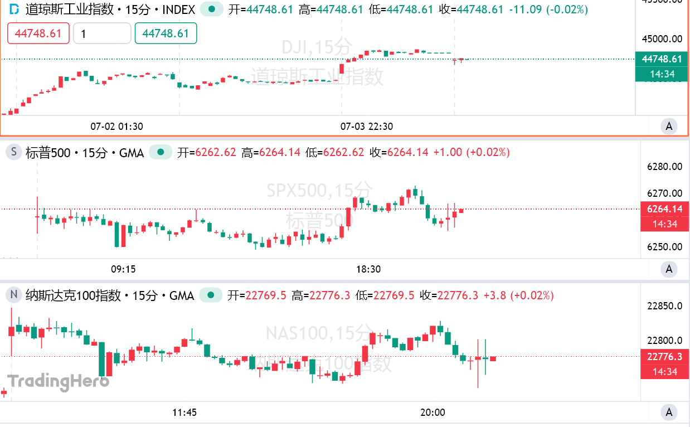Click the TradingHero watermark logo

click(x=58, y=382)
